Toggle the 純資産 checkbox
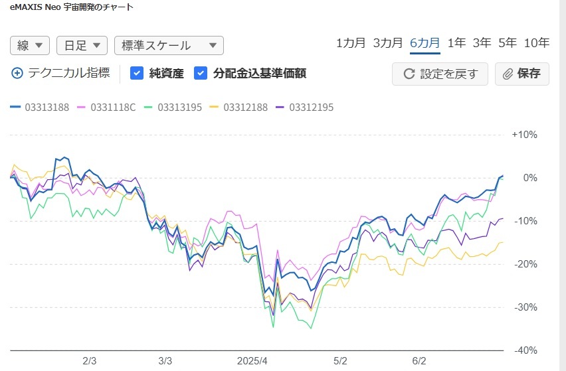This screenshot has width=566, height=371. 137,73
